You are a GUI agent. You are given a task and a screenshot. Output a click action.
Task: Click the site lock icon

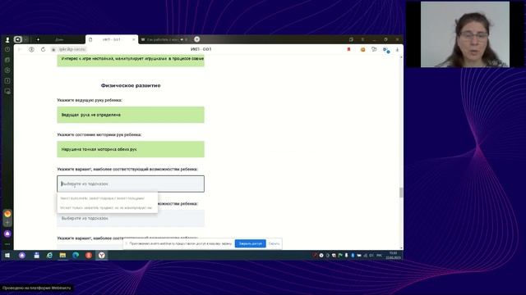(x=53, y=49)
